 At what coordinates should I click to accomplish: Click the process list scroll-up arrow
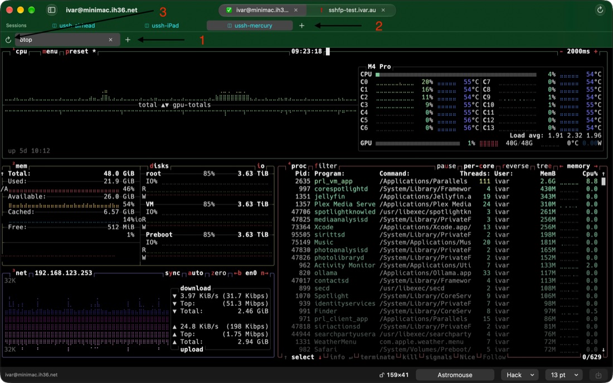tap(603, 174)
